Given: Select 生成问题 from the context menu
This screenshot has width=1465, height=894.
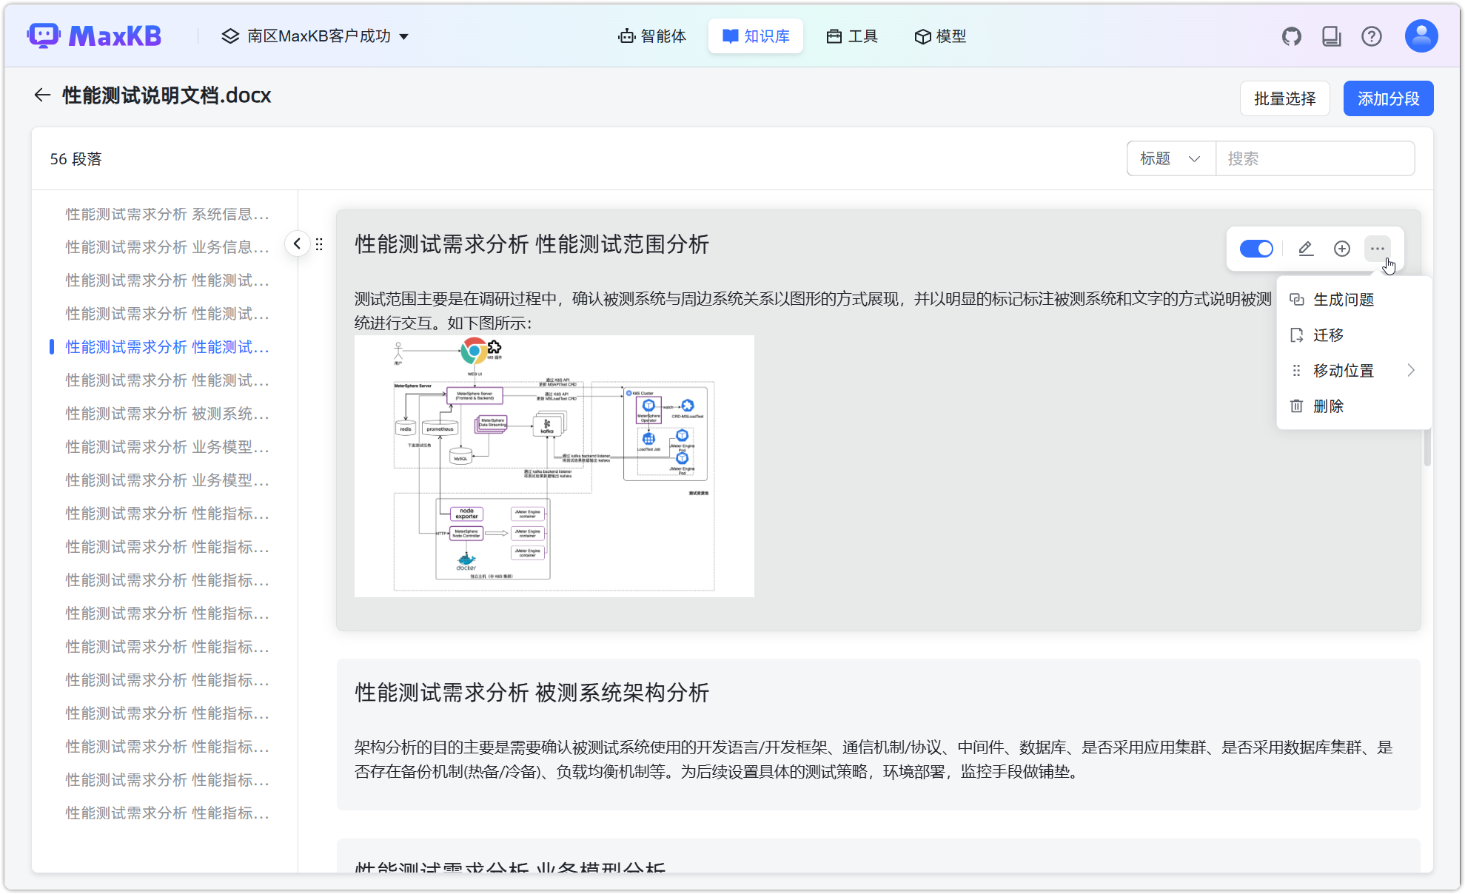Looking at the screenshot, I should coord(1344,299).
